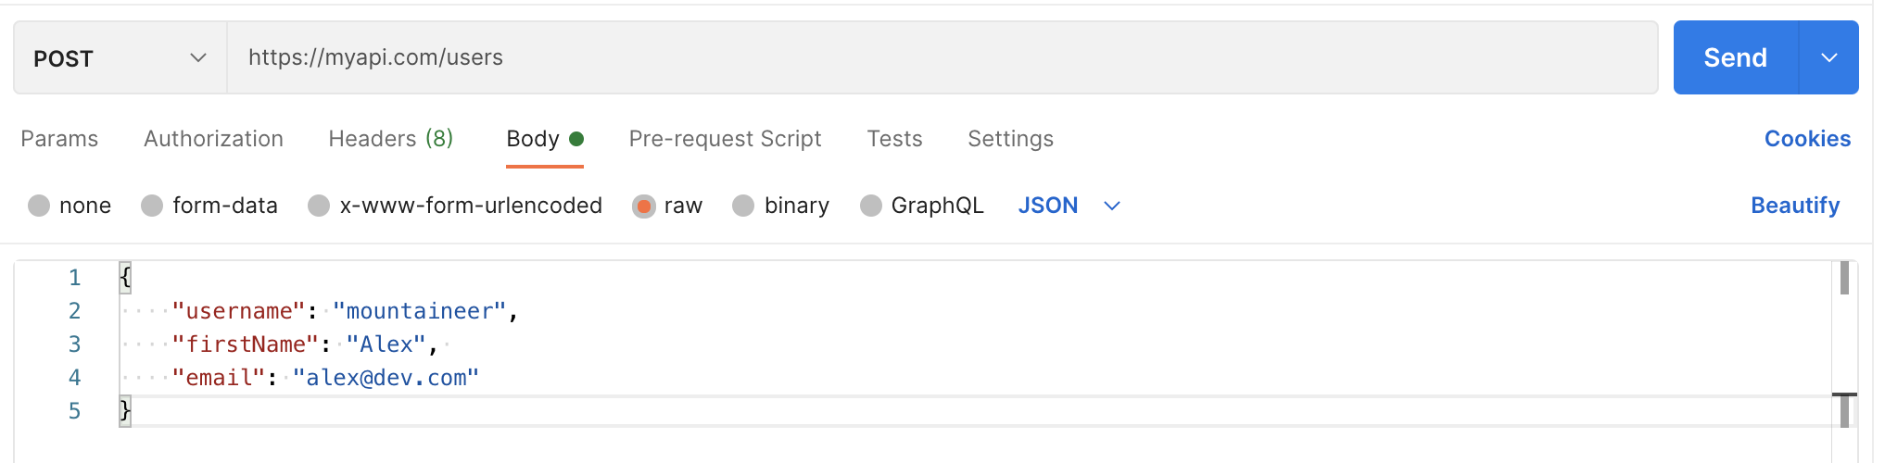The width and height of the screenshot is (1885, 463).
Task: Switch to the Headers (8) tab
Action: tap(390, 139)
